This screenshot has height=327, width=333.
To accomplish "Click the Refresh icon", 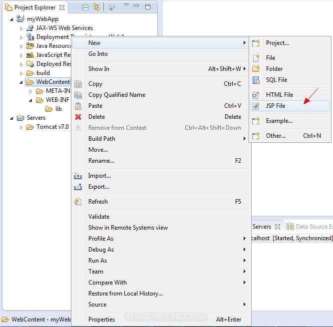I will coord(78,202).
